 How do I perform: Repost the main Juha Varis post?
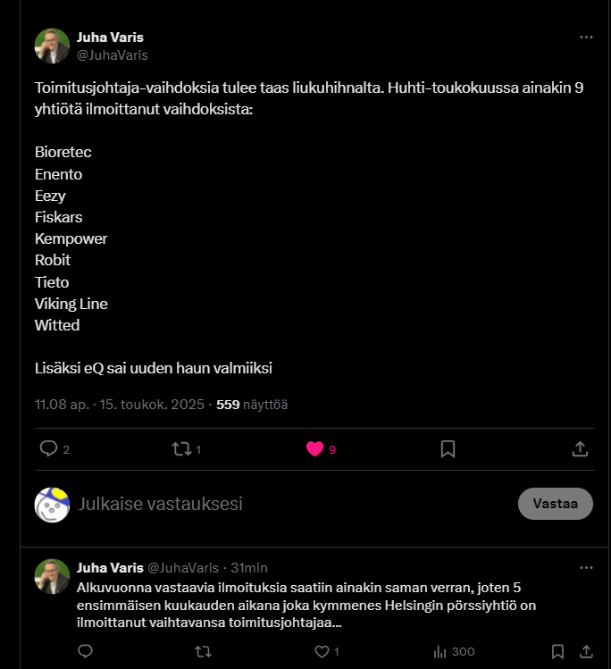click(182, 449)
